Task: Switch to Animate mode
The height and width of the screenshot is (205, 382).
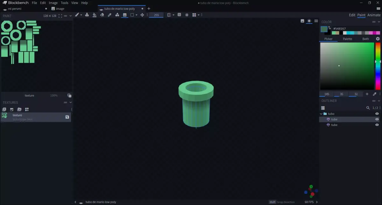Action: point(373,15)
